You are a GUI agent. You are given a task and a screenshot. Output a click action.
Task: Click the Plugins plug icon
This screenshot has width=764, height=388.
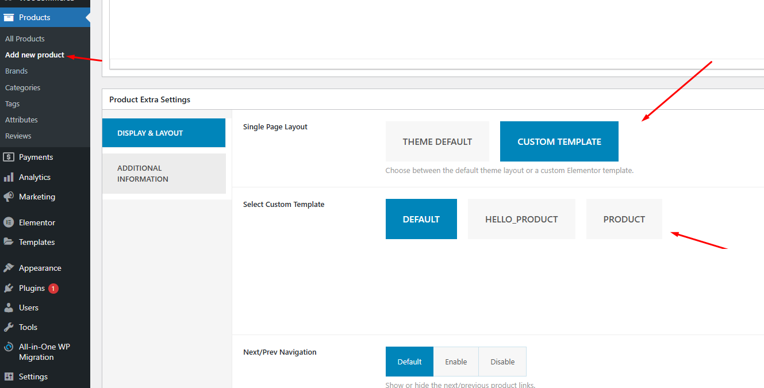[9, 288]
